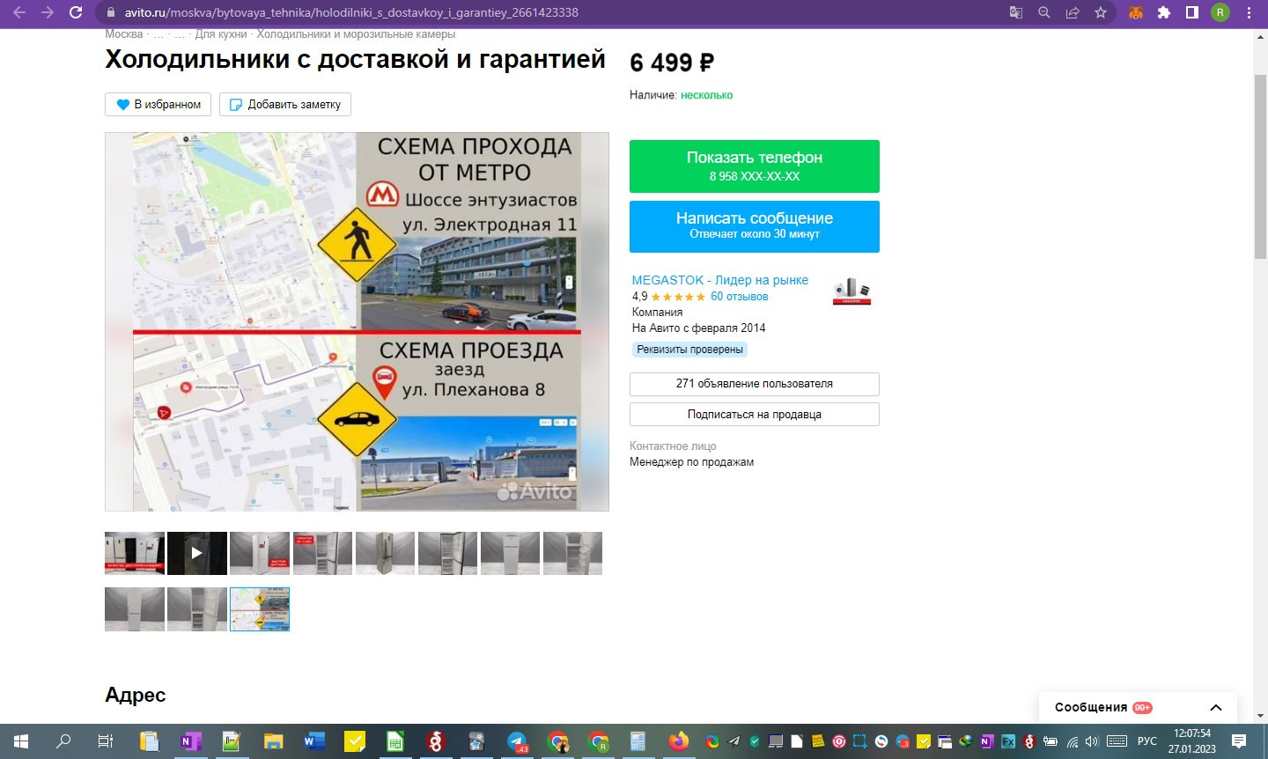Click the 'Сообщения' messages label
The image size is (1268, 759).
point(1091,707)
